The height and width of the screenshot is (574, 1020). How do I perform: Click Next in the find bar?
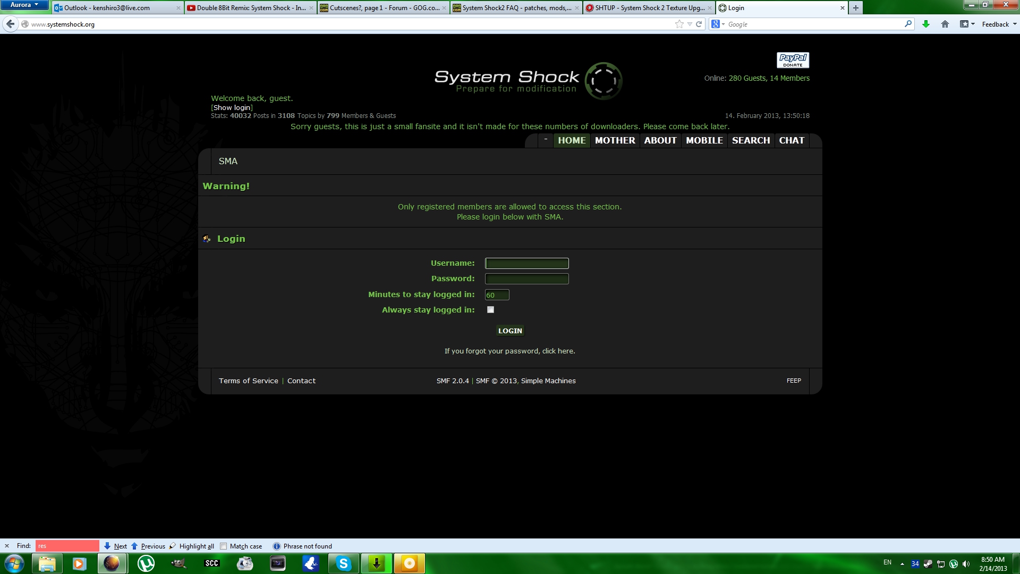tap(115, 546)
